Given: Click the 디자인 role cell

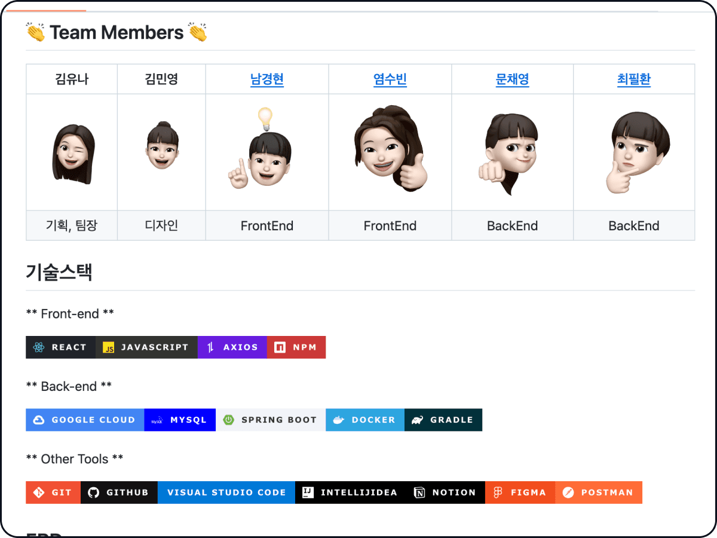Looking at the screenshot, I should (x=161, y=225).
